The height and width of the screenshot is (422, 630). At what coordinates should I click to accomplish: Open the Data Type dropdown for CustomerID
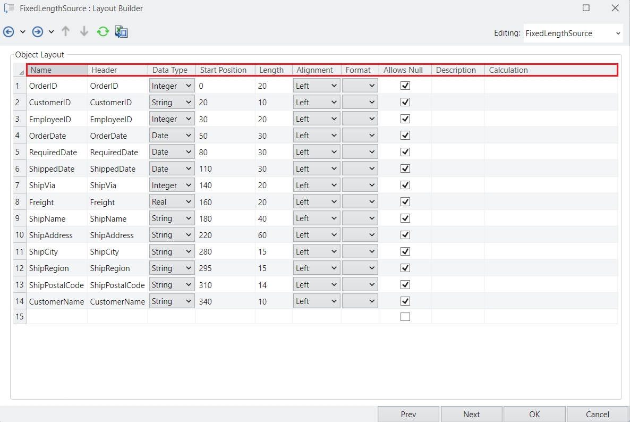pos(172,103)
